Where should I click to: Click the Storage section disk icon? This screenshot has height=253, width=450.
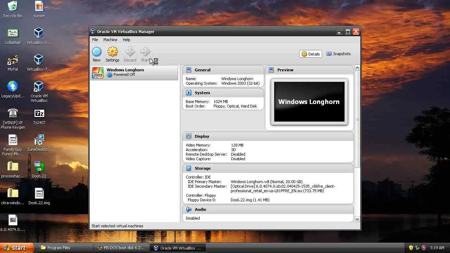189,168
